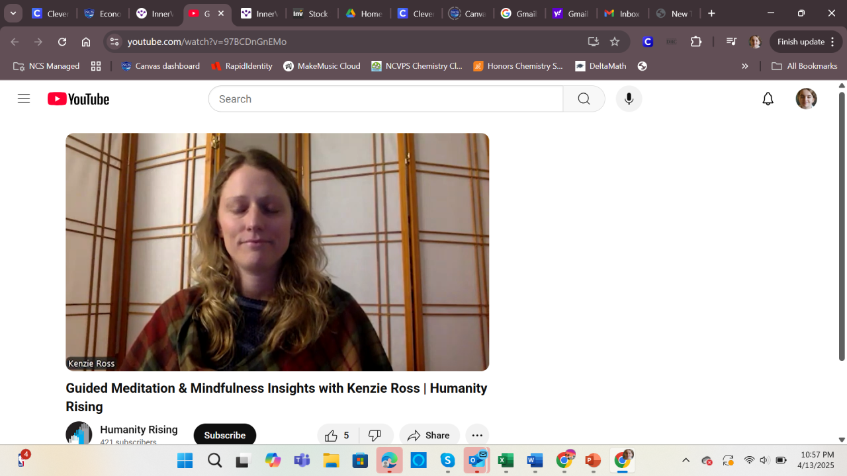Open YouTube notifications bell

[x=768, y=99]
